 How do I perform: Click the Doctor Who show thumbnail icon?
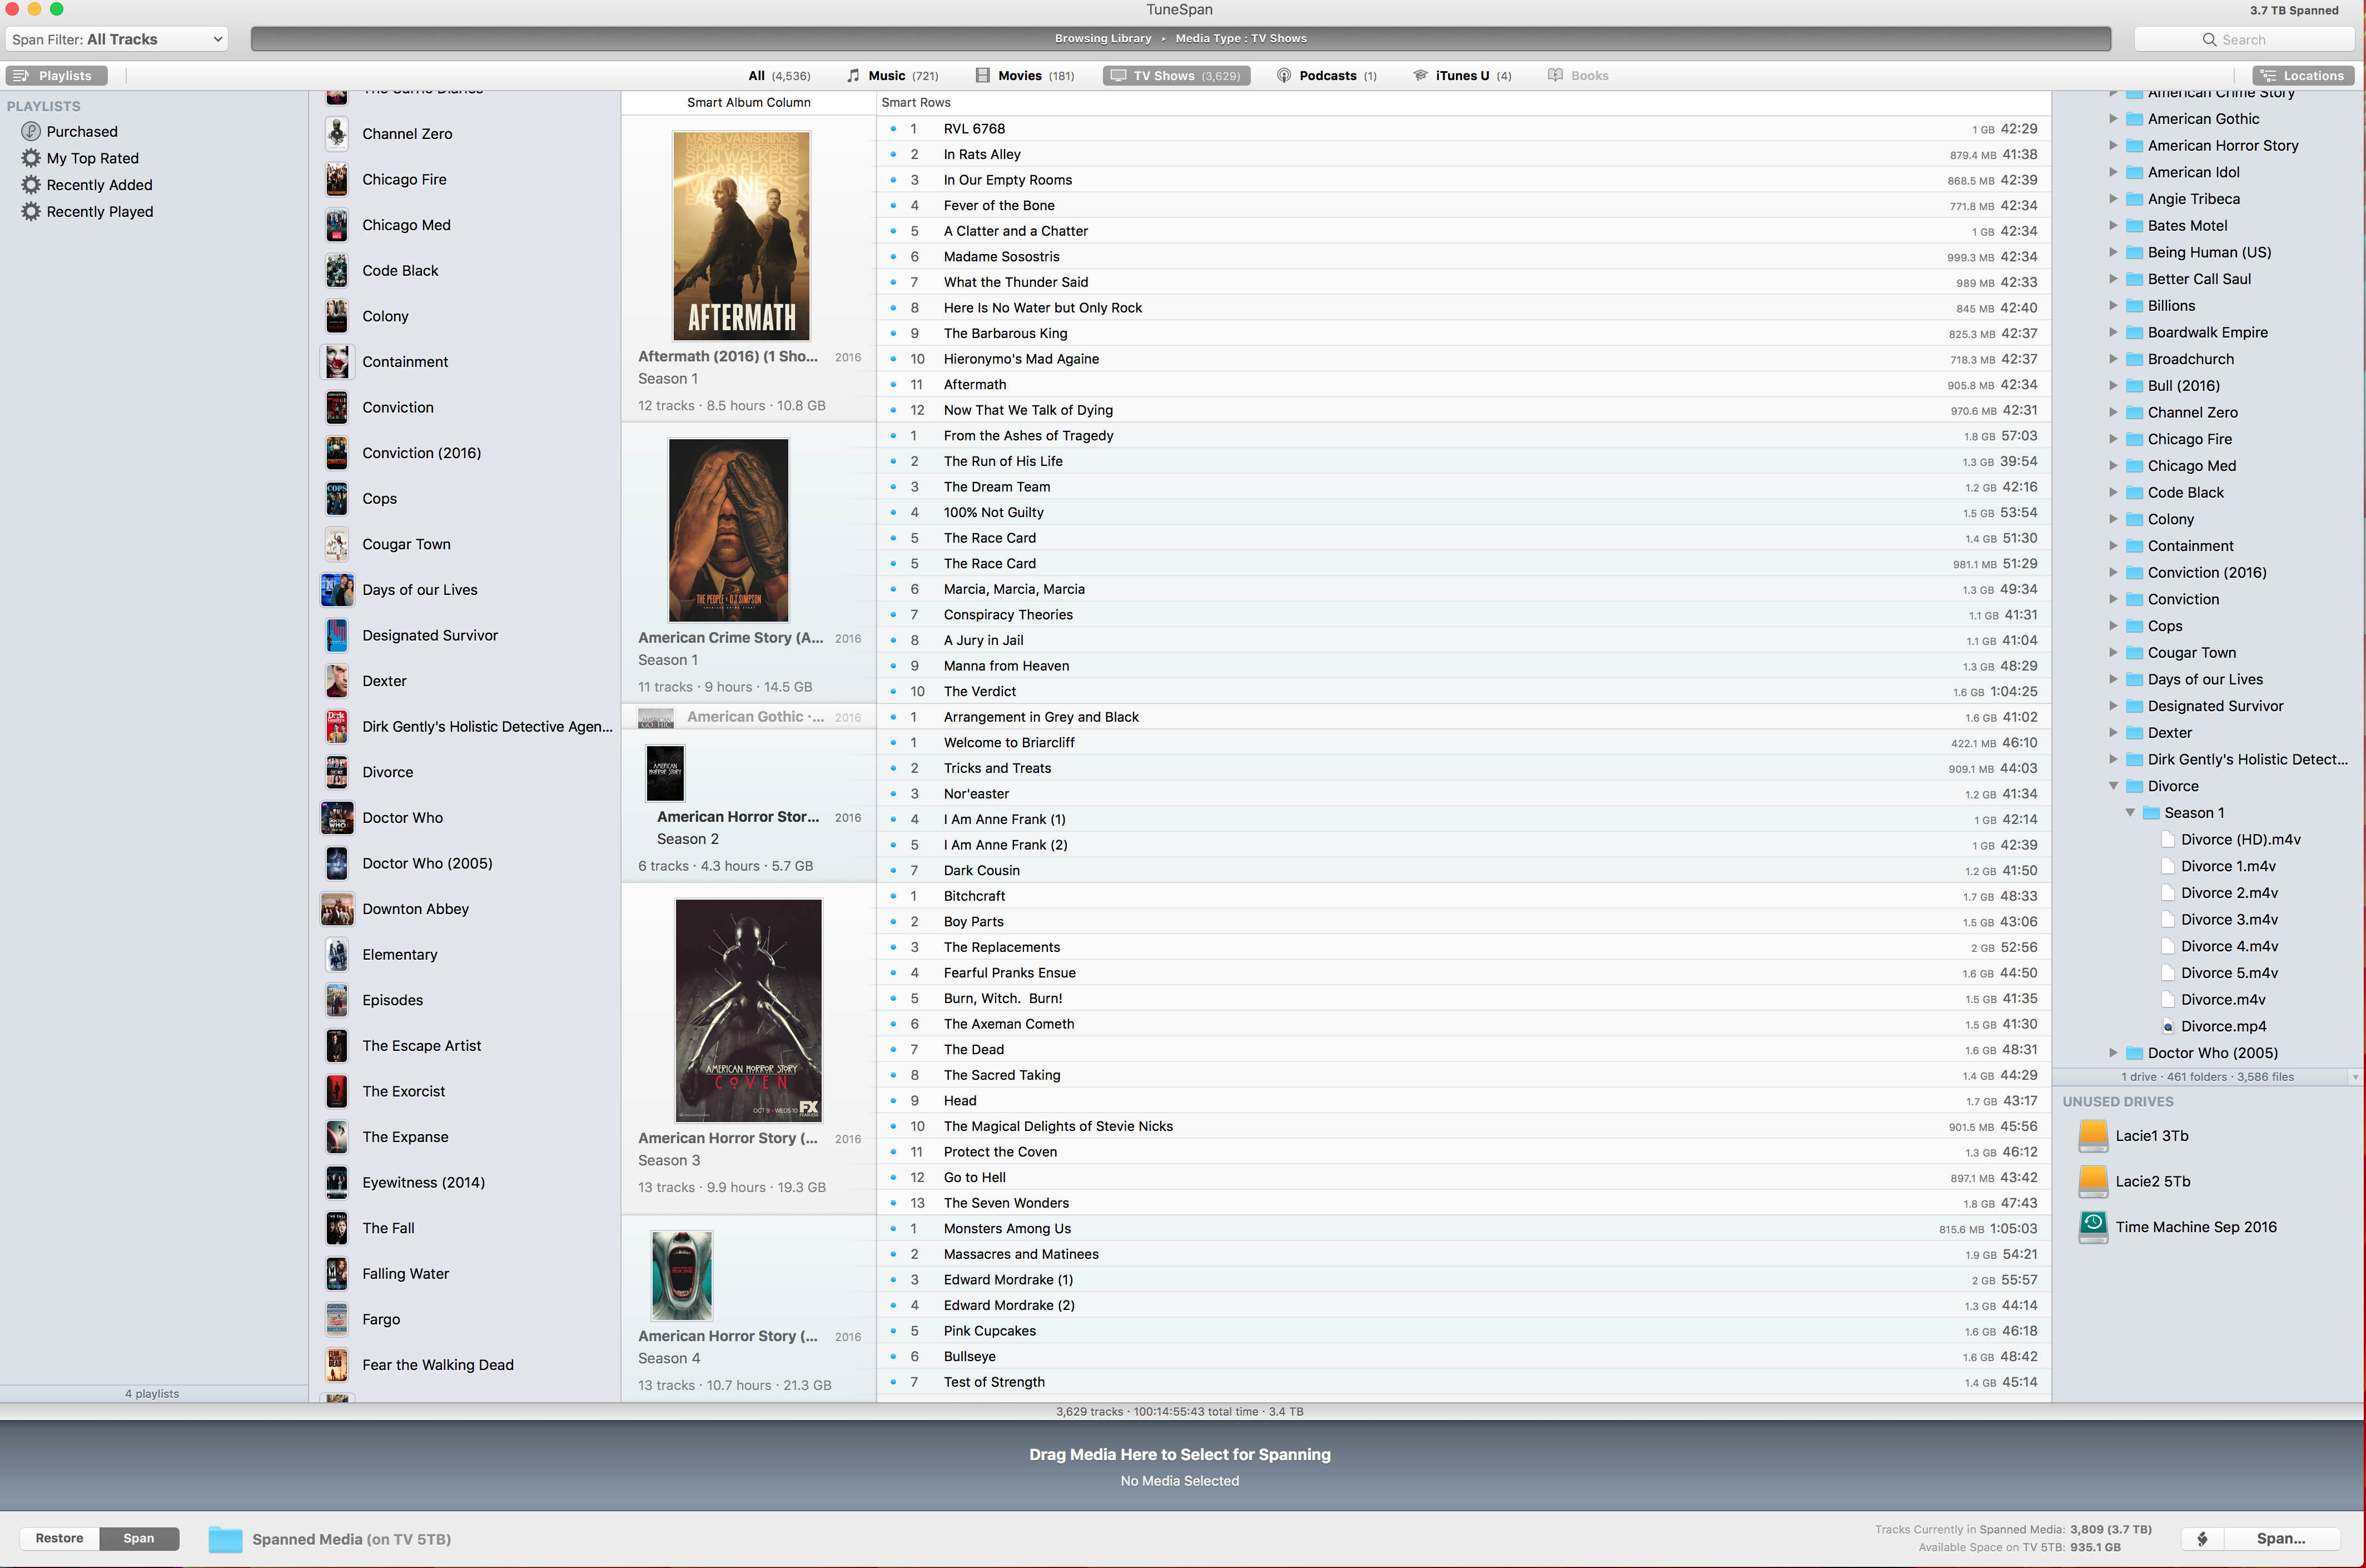pos(337,818)
